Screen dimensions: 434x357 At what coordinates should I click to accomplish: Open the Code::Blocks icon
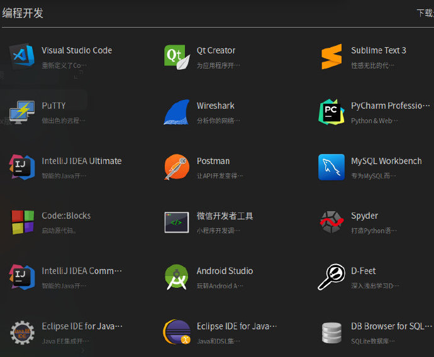(x=23, y=222)
